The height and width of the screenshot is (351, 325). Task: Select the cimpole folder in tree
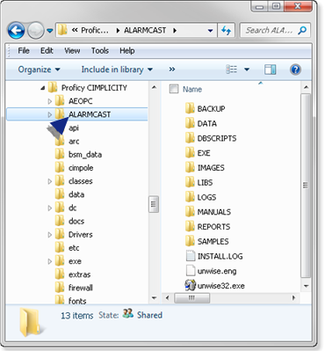[81, 168]
